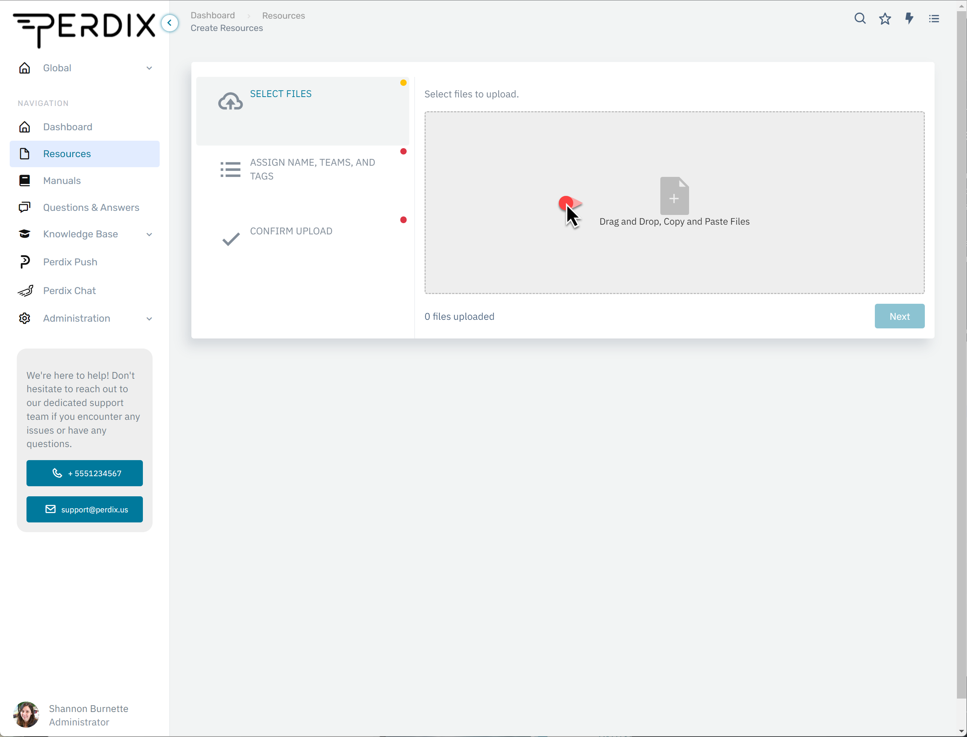Image resolution: width=967 pixels, height=737 pixels.
Task: Expand the Administration chevron
Action: [149, 318]
